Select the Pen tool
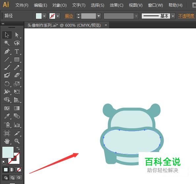 (7, 51)
